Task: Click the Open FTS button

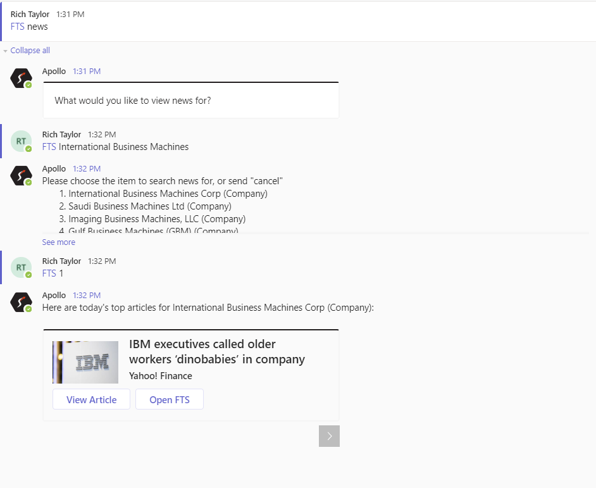Action: click(170, 399)
